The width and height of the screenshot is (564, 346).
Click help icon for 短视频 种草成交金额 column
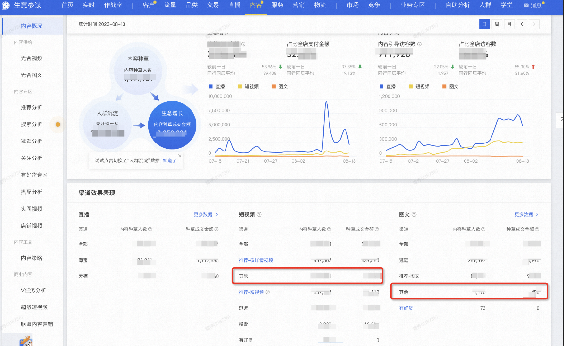point(377,229)
